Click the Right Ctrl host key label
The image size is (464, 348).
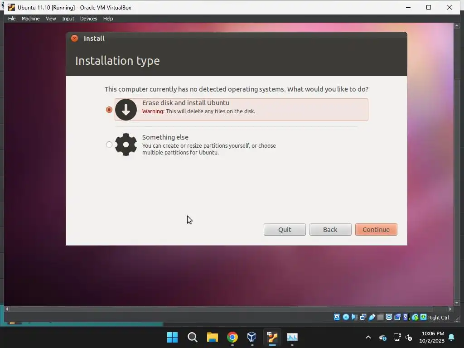(439, 318)
